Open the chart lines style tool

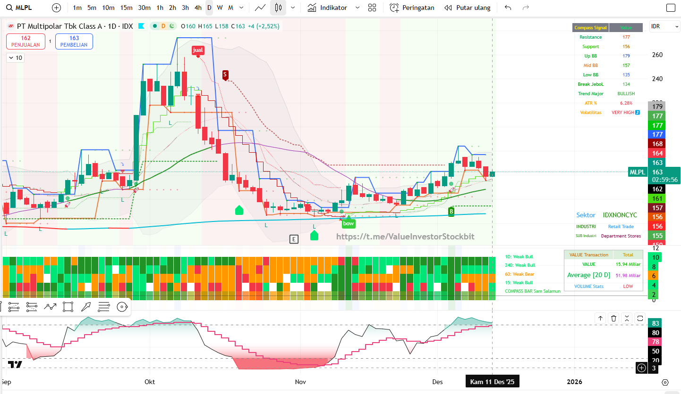[260, 8]
